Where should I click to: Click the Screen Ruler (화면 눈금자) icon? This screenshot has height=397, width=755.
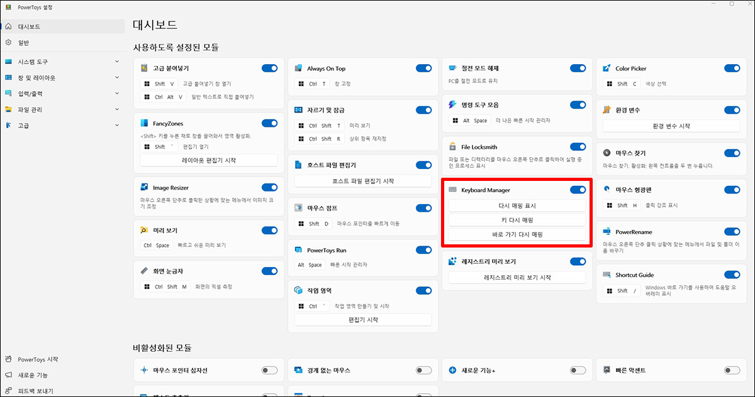tap(144, 271)
